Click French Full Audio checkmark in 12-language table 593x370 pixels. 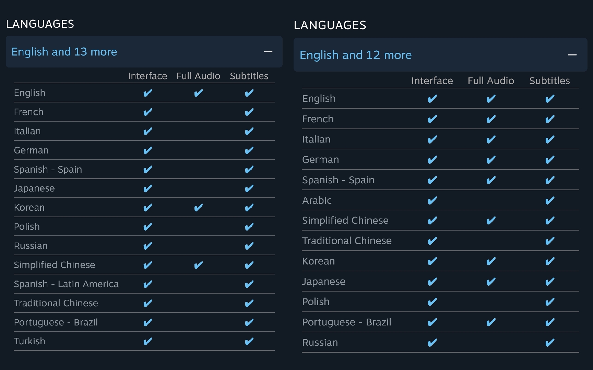coord(491,119)
